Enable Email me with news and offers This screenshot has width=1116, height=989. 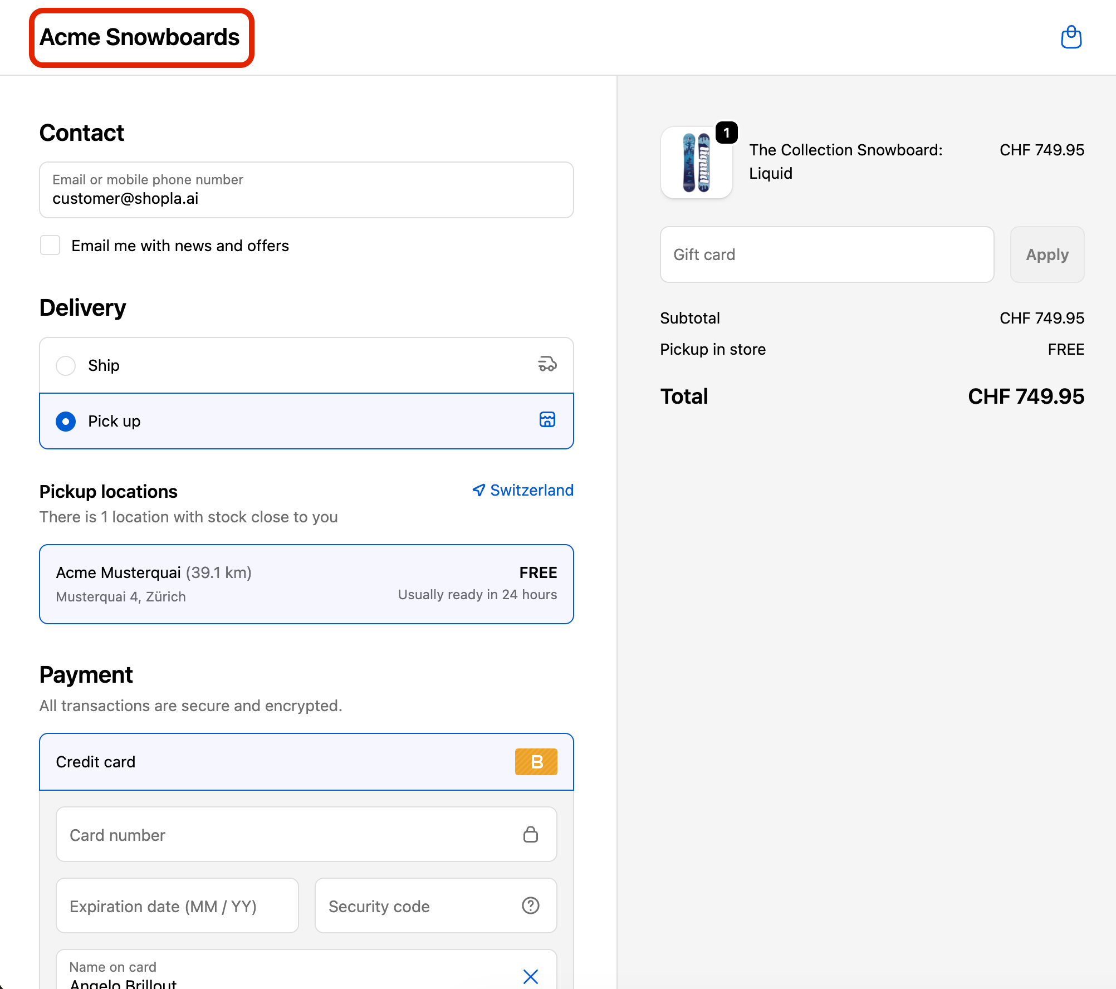50,246
